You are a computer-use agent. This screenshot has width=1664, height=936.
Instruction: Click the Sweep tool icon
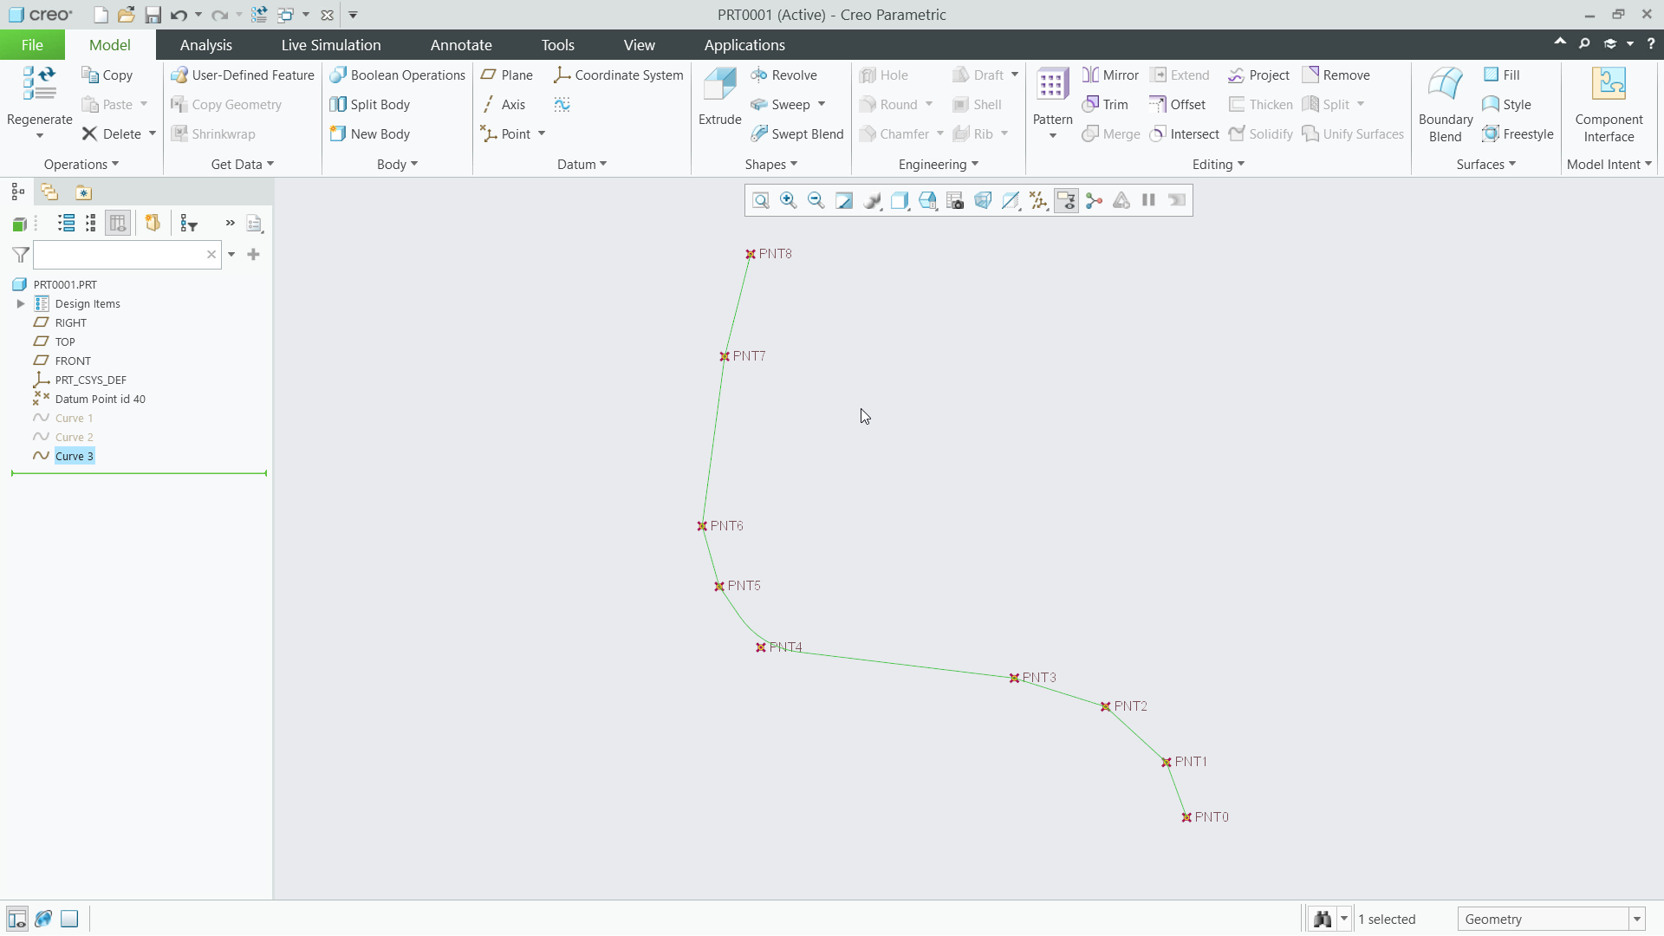[759, 105]
